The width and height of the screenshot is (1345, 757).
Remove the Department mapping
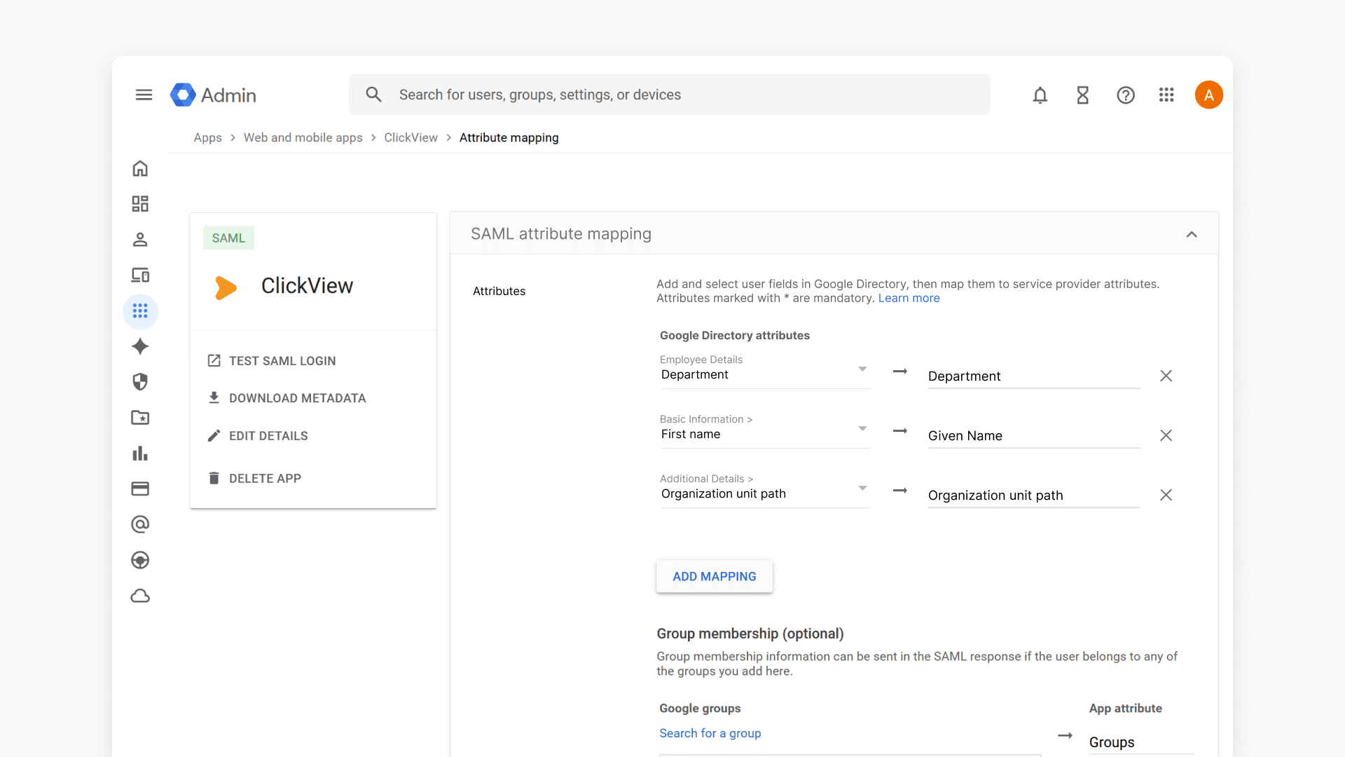pyautogui.click(x=1166, y=376)
